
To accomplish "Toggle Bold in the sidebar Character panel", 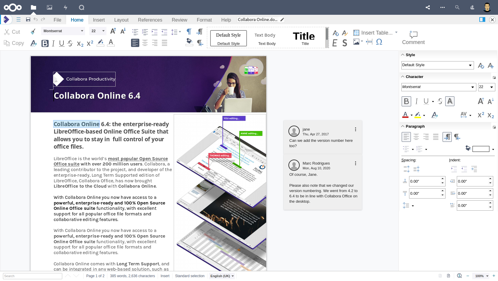I will (406, 101).
